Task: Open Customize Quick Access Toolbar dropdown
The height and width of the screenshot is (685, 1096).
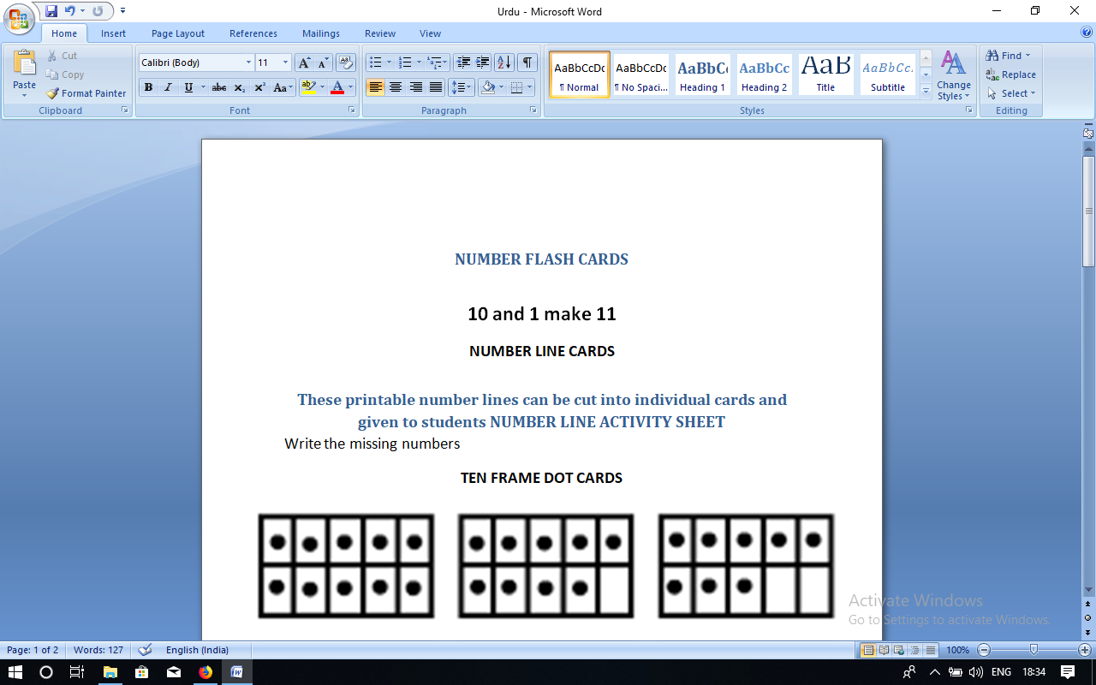Action: pos(122,11)
